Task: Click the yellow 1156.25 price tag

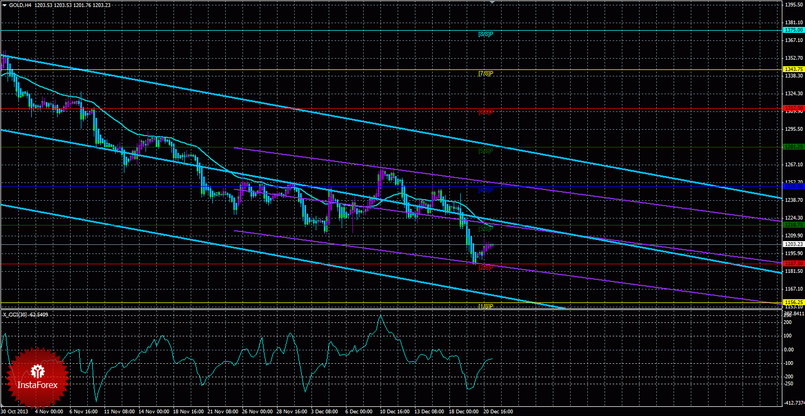Action: tap(793, 302)
